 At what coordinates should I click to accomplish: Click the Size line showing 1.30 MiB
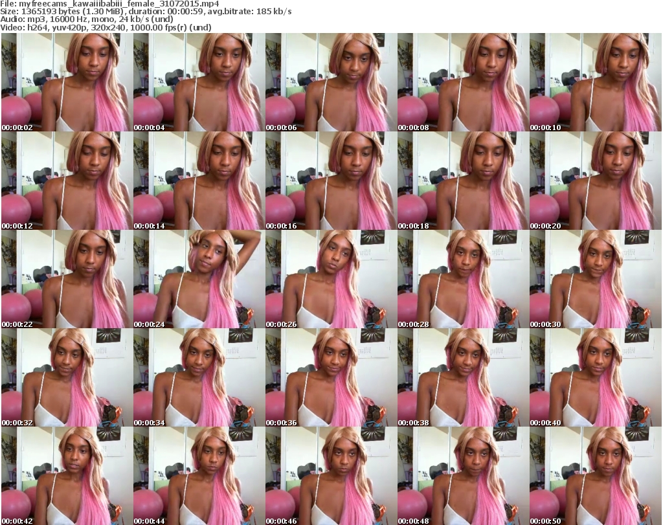(146, 12)
